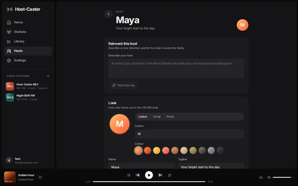Click the Lumen Drive artist name
The image size is (298, 186).
click(x=26, y=179)
